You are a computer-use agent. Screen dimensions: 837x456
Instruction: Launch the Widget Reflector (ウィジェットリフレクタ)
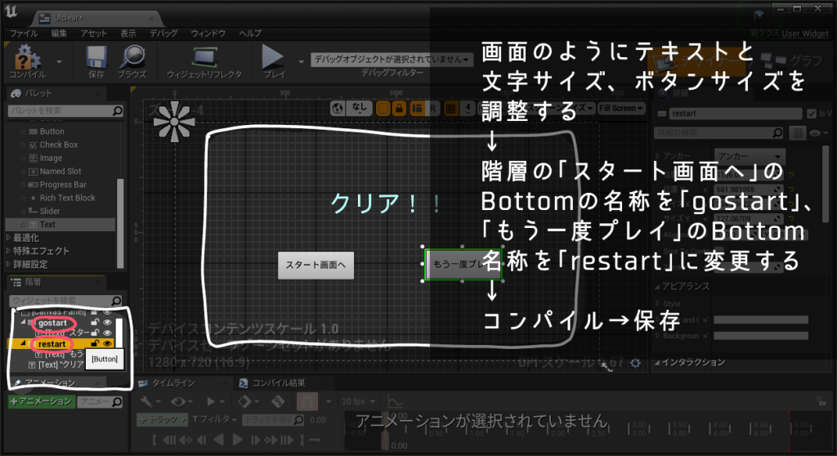(x=204, y=59)
